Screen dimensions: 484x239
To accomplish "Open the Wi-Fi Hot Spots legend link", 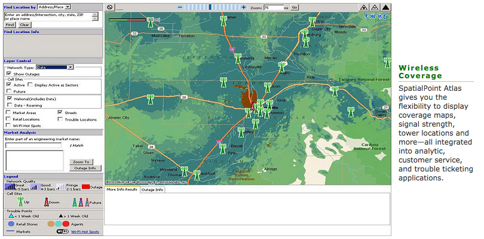I will (86, 232).
